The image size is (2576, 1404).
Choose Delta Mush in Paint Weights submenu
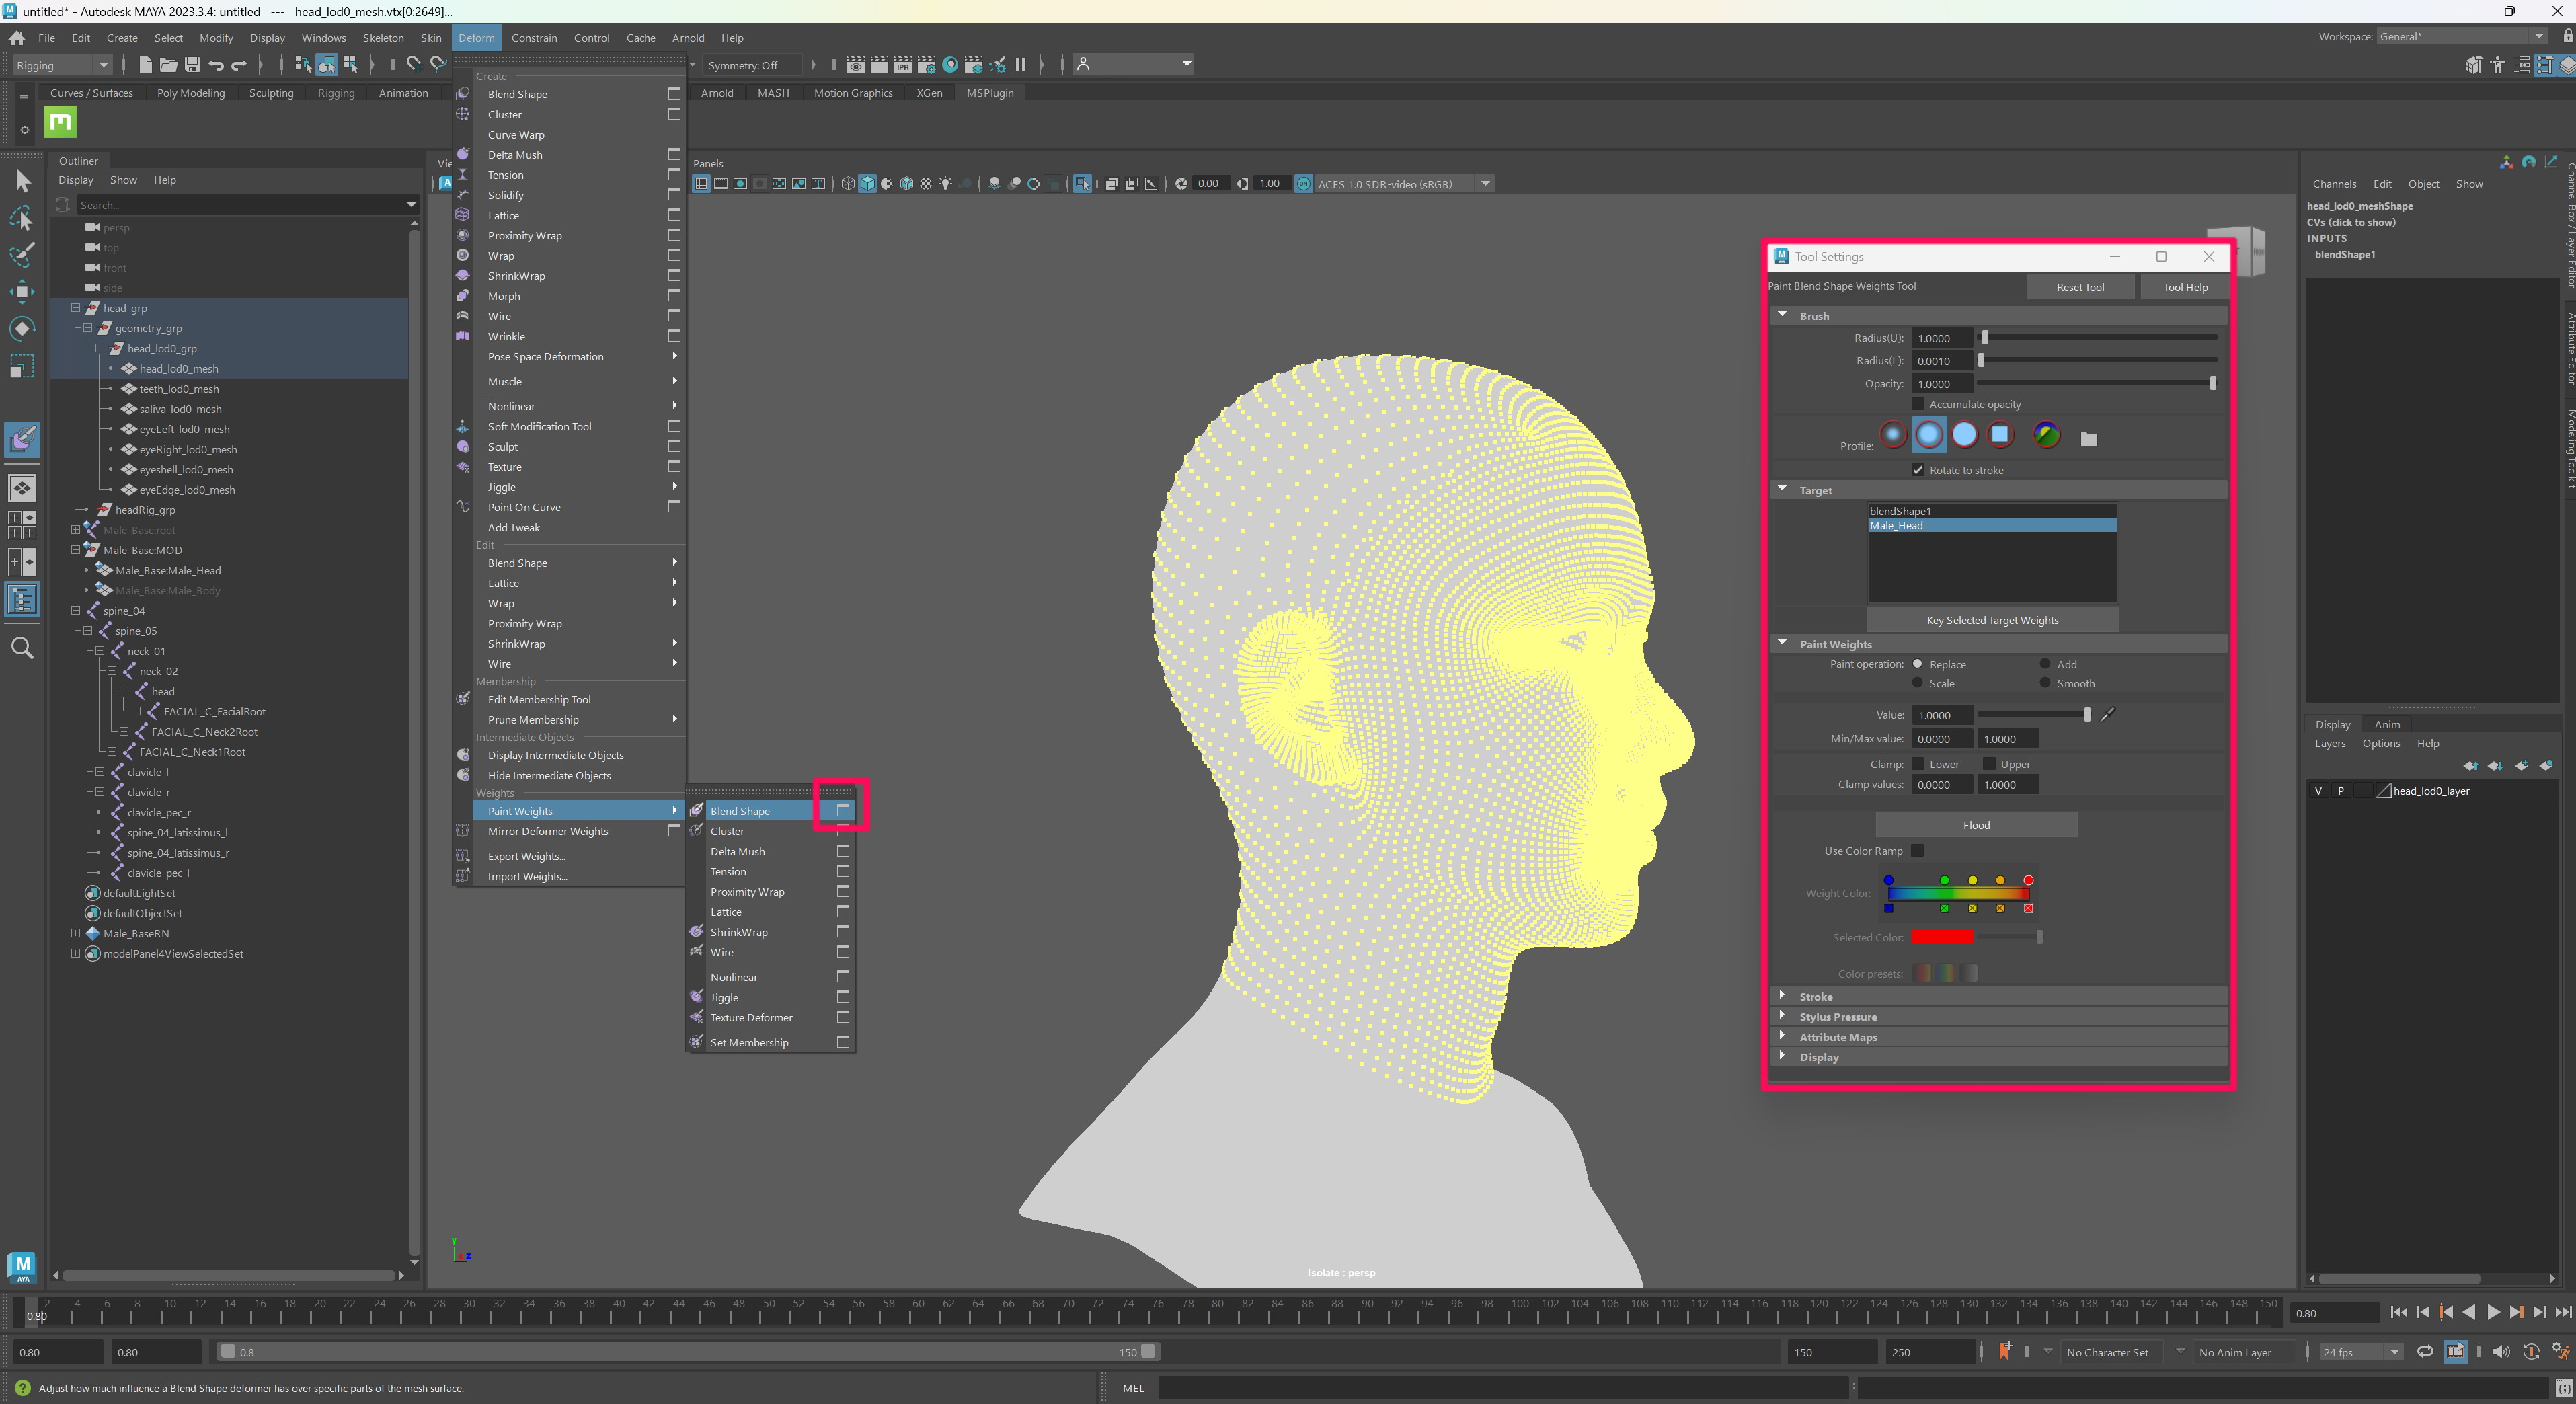point(738,851)
